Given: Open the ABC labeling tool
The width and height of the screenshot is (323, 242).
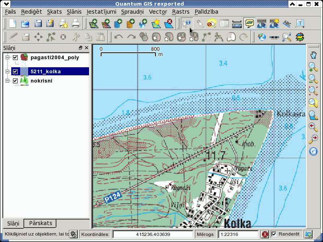Looking at the screenshot, I should pyautogui.click(x=287, y=23).
